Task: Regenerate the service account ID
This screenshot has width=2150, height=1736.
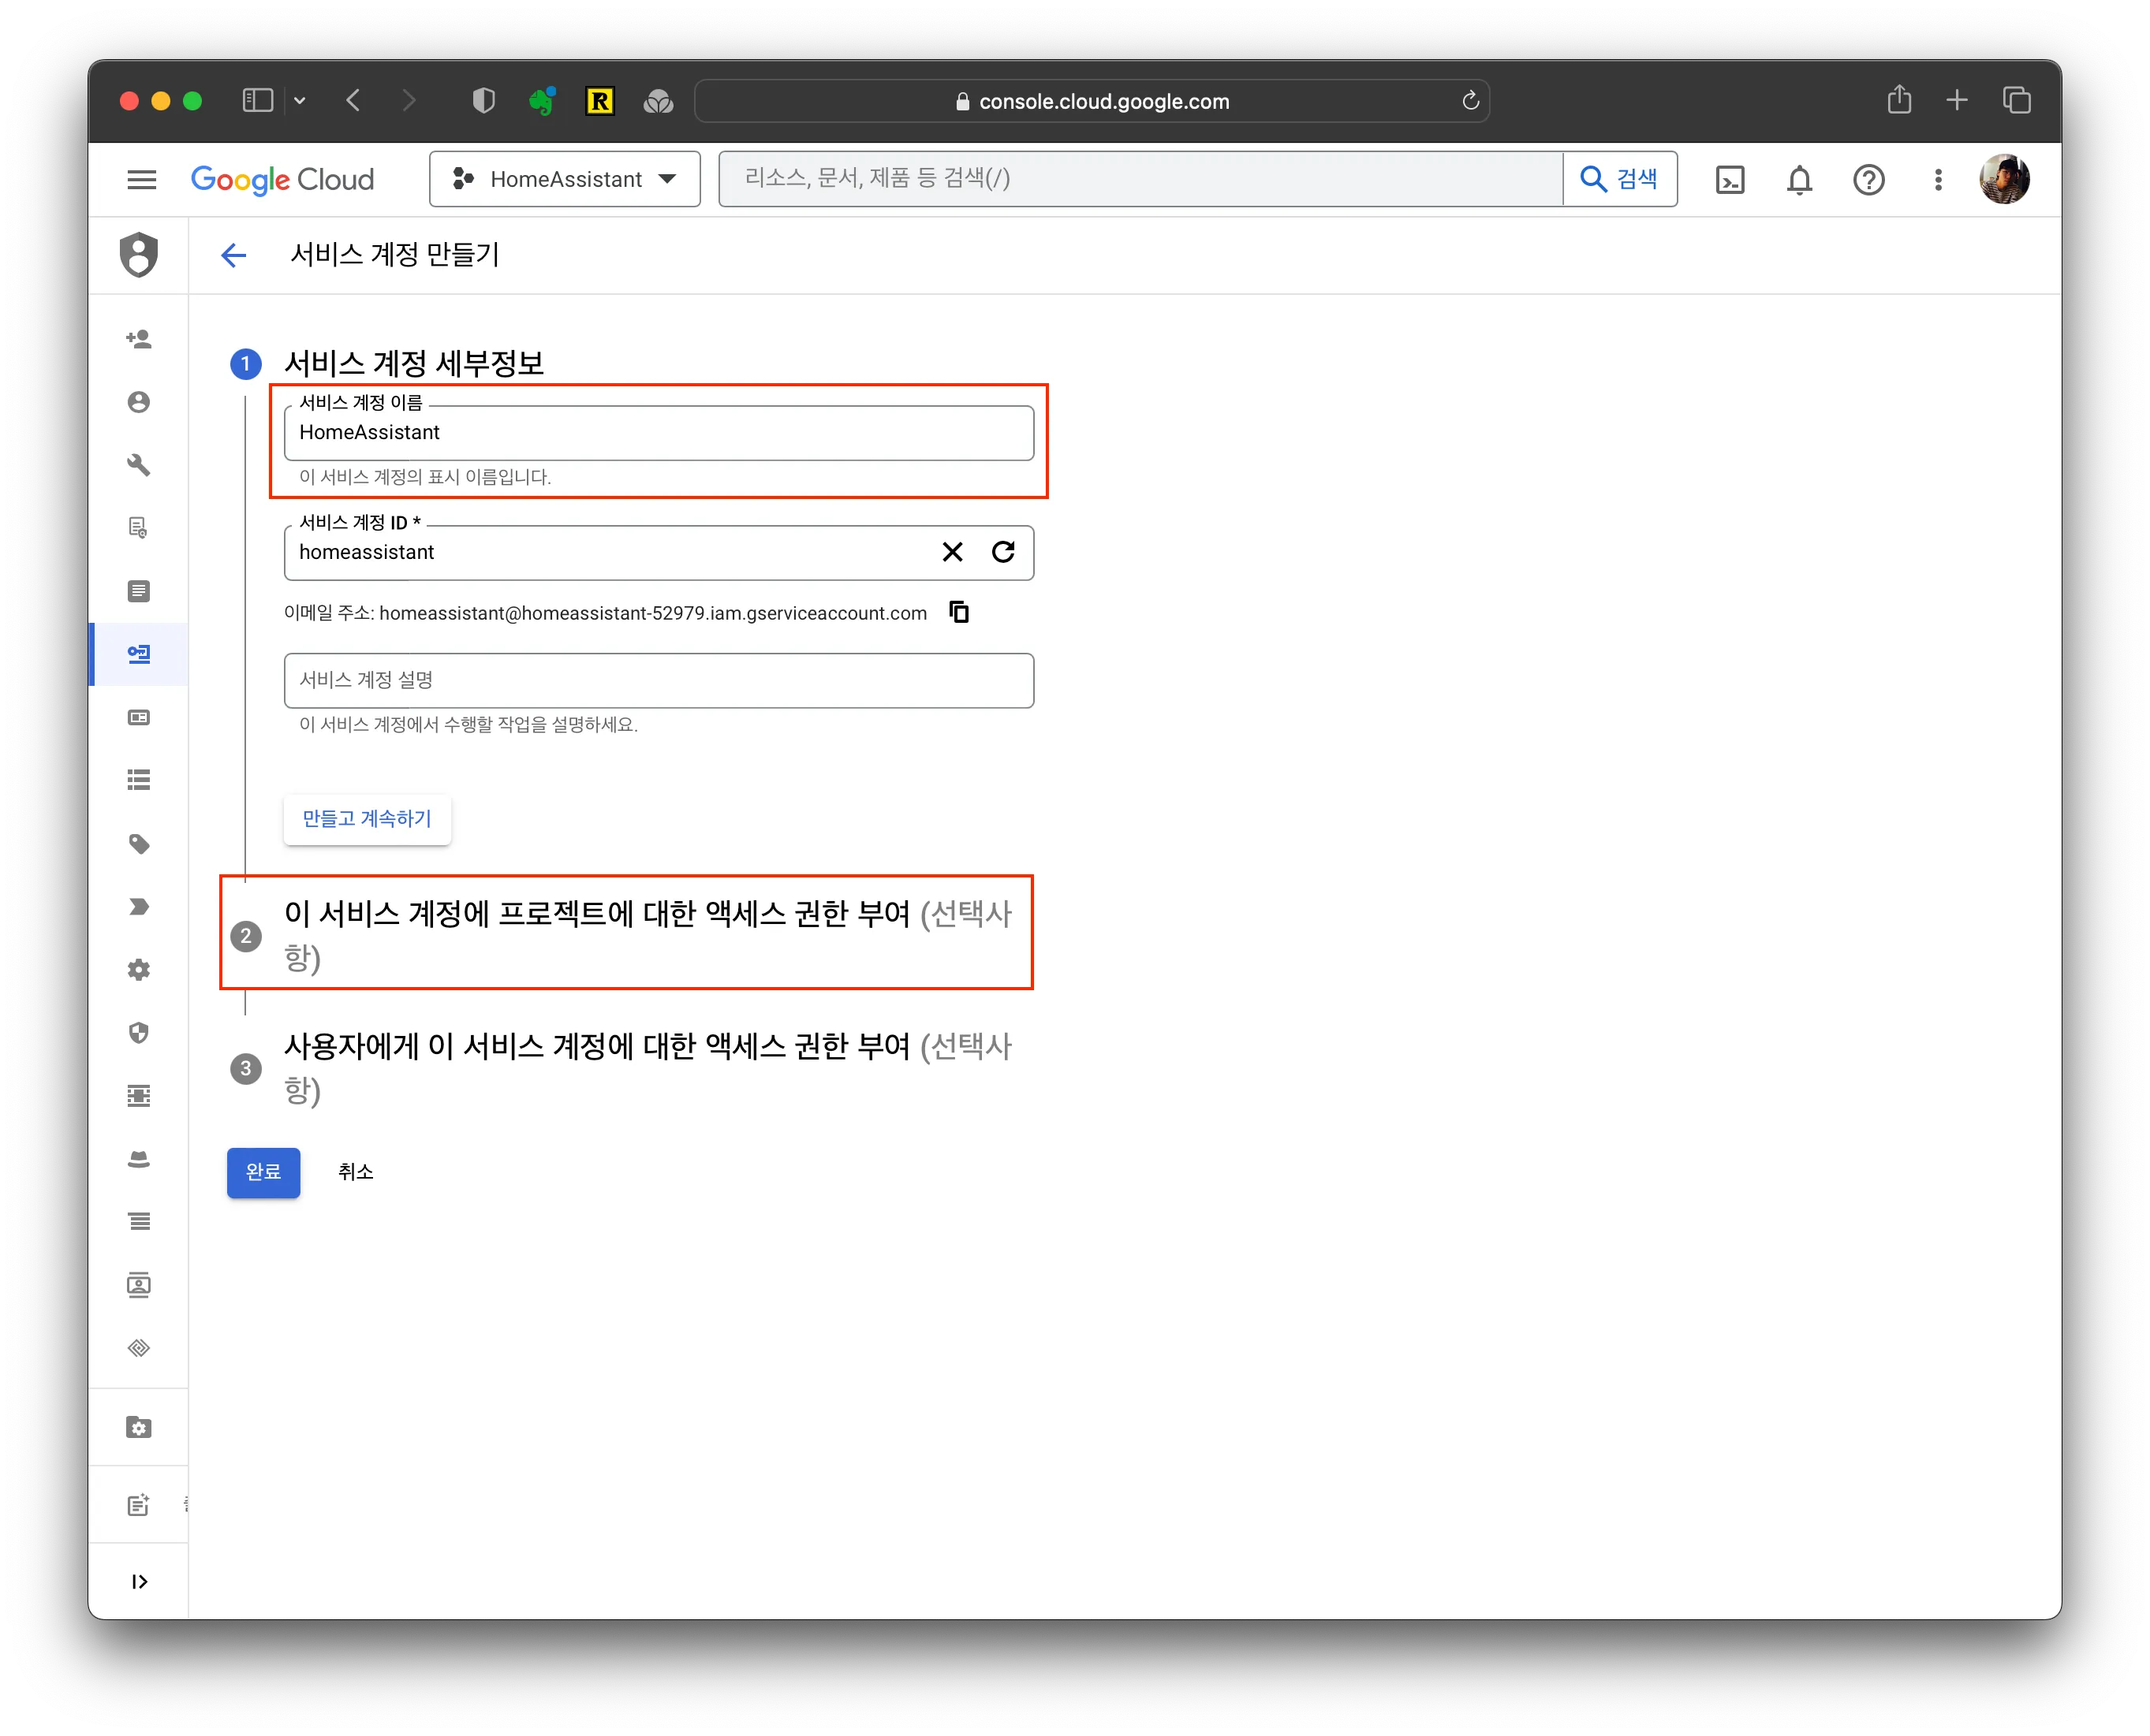Action: point(1002,553)
